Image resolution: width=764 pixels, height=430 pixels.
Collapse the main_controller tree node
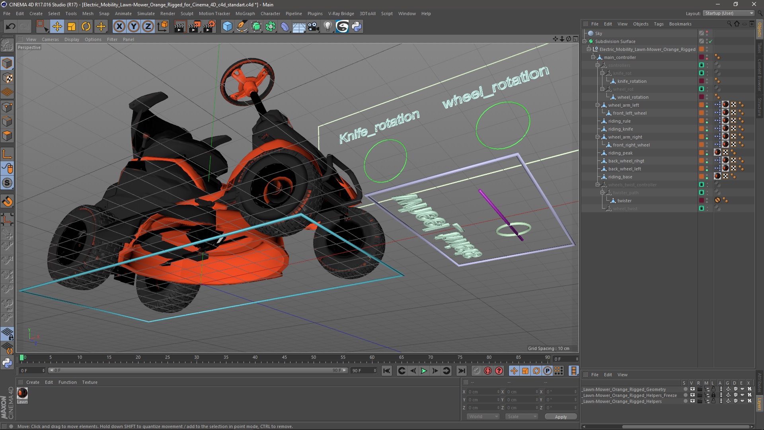coord(593,57)
